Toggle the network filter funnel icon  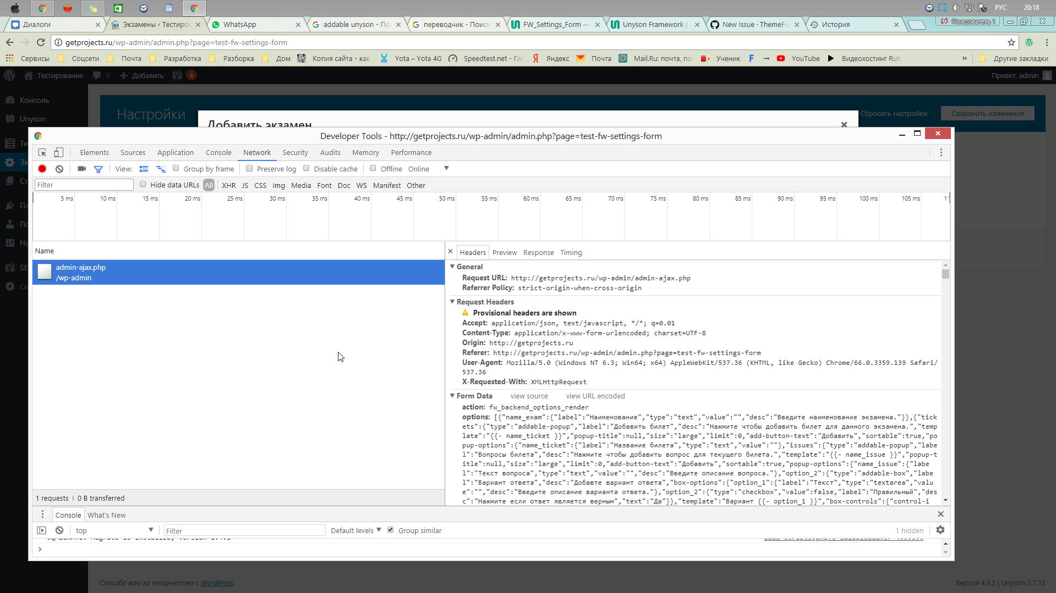(99, 169)
